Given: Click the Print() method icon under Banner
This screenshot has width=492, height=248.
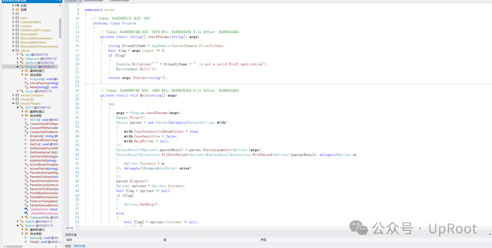Looking at the screenshot, I should point(26,242).
